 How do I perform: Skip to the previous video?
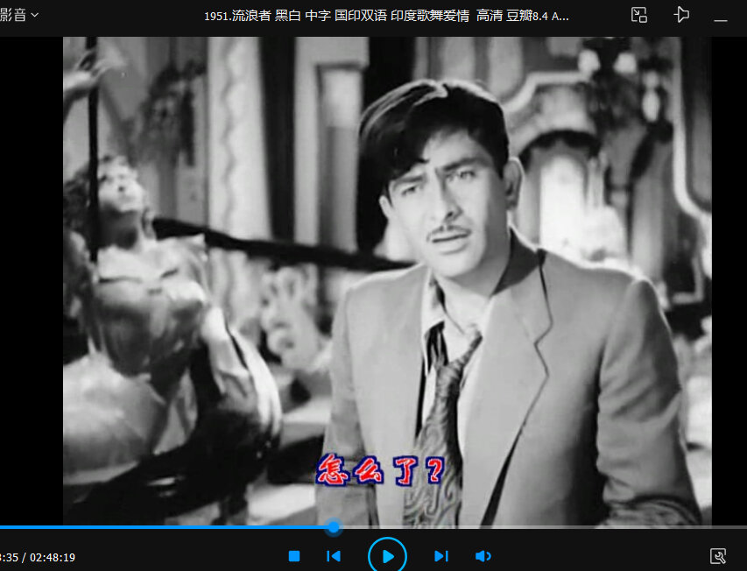click(334, 556)
